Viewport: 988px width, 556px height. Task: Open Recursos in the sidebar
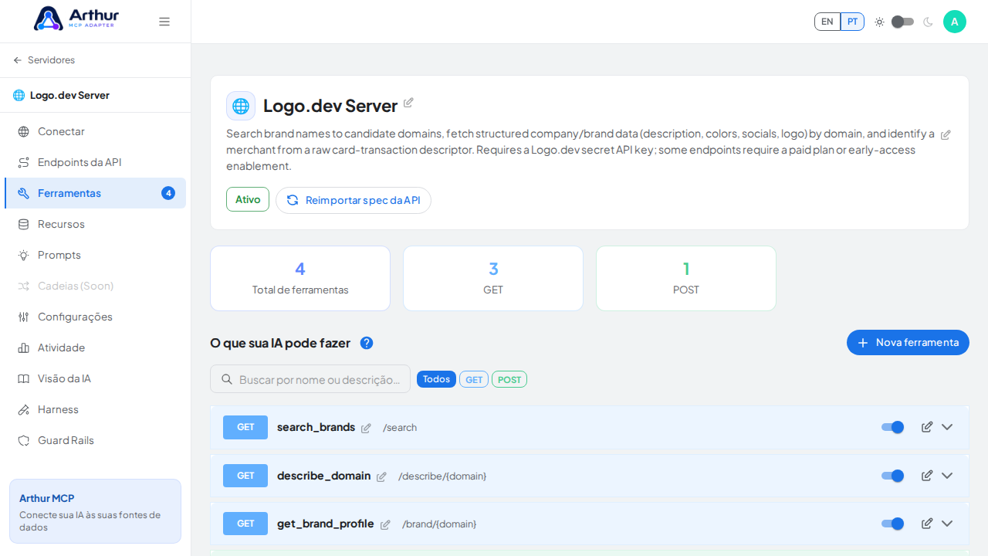[x=95, y=224]
